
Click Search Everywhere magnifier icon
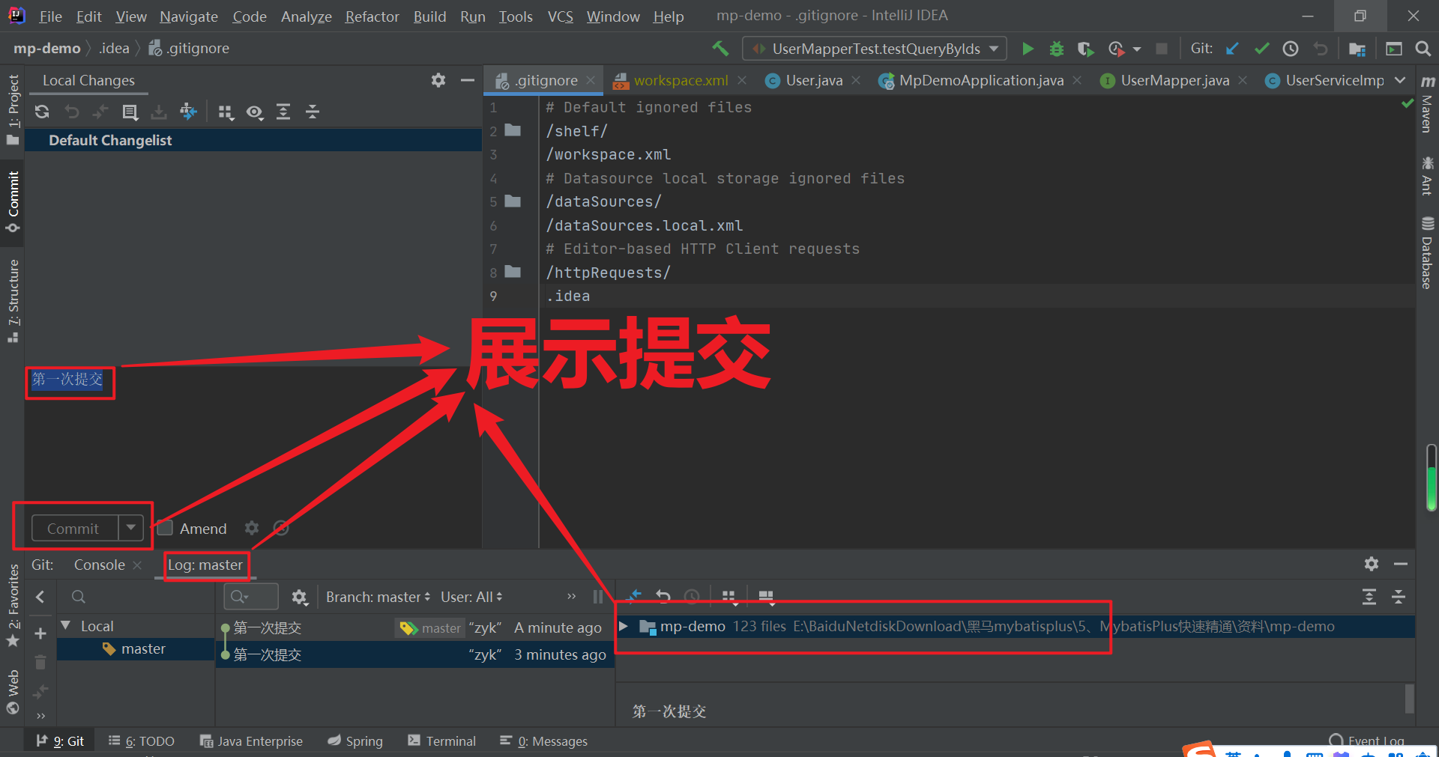coord(1423,49)
